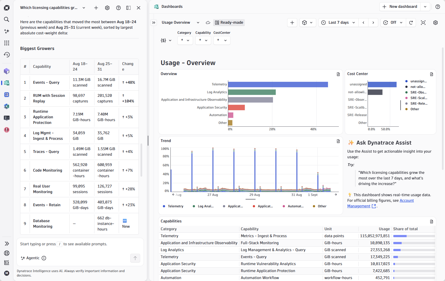
Task: Open the auto-refresh Off dropdown
Action: click(393, 23)
